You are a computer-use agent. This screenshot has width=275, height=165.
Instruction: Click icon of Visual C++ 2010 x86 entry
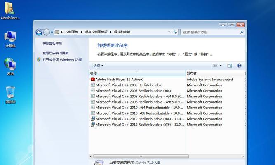tap(93, 113)
